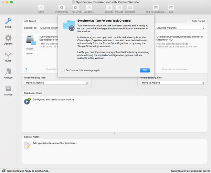The image size is (211, 173).
Task: Open right target Mounted Volumes dropdown
Action: (x=180, y=28)
